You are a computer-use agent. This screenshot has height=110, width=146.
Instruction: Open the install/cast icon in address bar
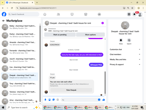click(124, 8)
